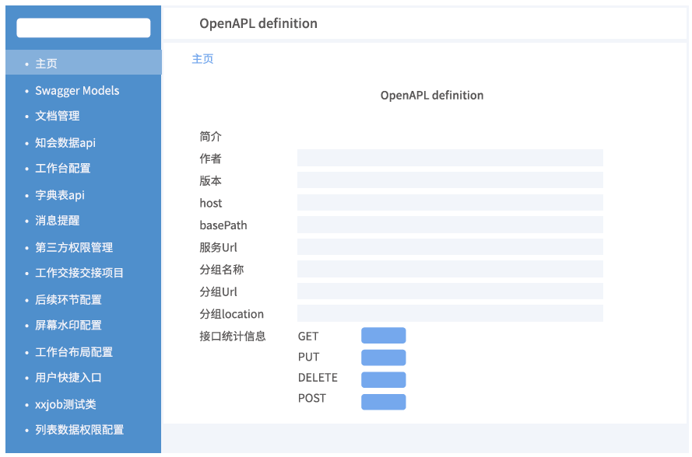This screenshot has height=457, width=692.
Task: Open Swagger Models sidebar item
Action: 77,90
